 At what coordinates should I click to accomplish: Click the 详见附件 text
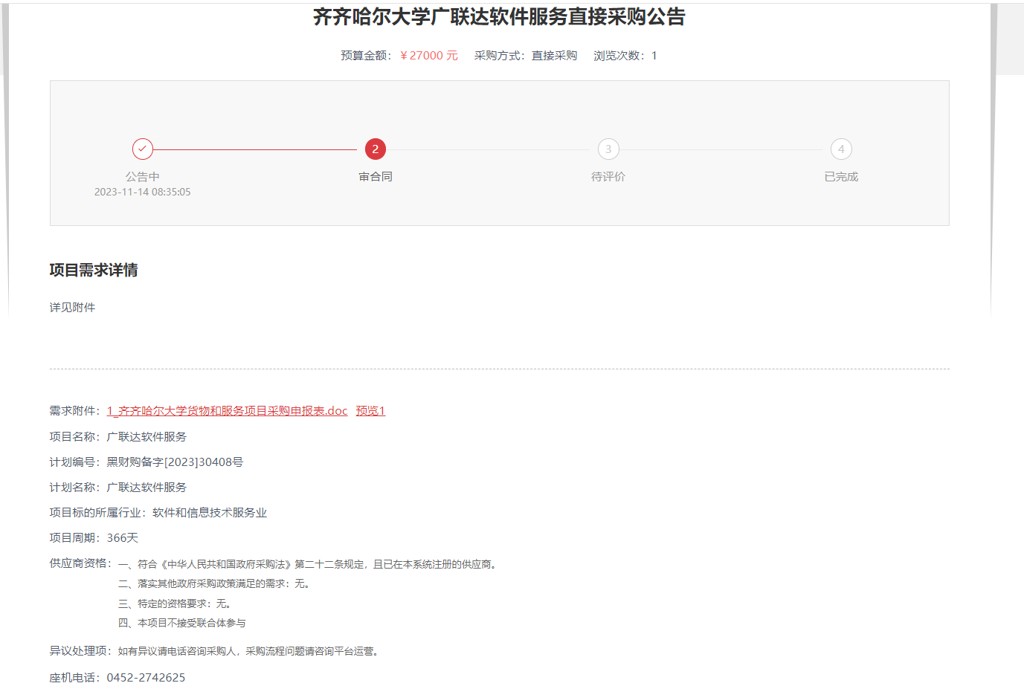(72, 308)
